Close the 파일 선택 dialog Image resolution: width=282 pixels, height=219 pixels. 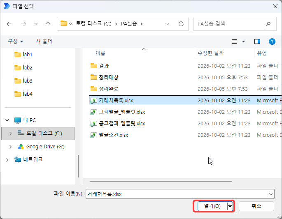[275, 6]
